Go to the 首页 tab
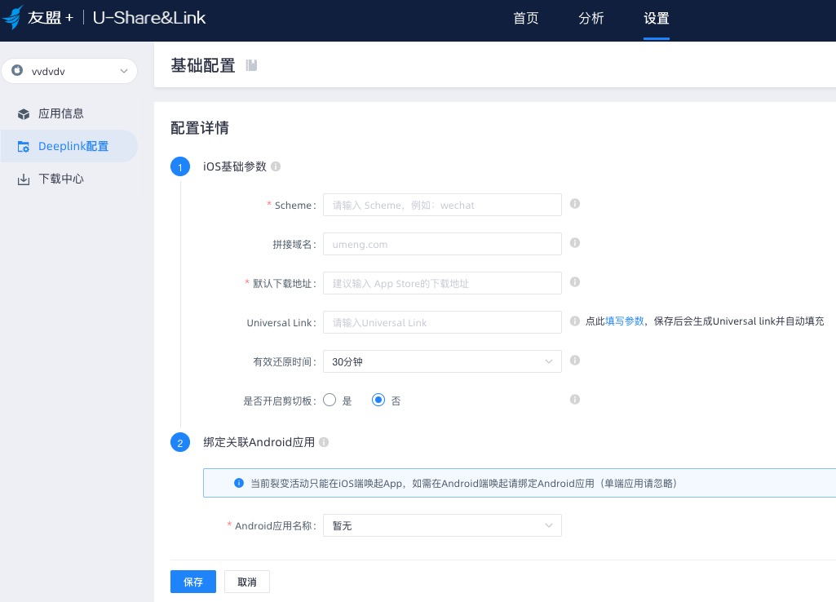Image resolution: width=836 pixels, height=602 pixels. click(526, 19)
